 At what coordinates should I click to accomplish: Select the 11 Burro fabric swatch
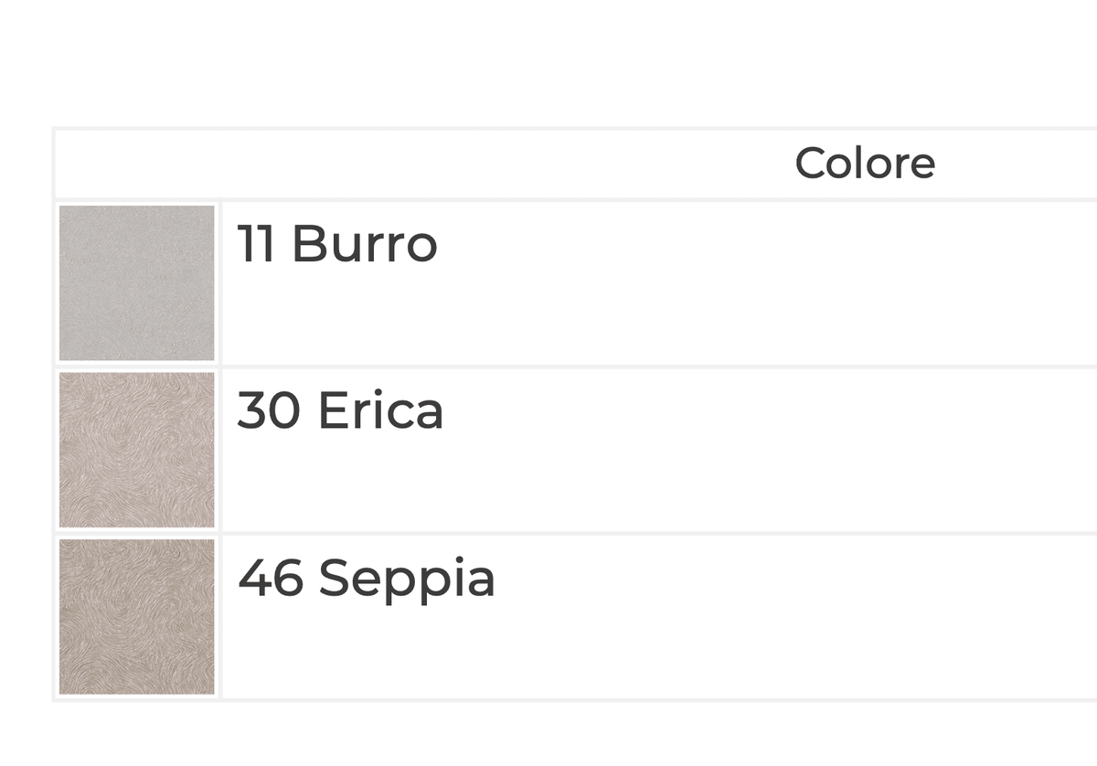click(137, 283)
